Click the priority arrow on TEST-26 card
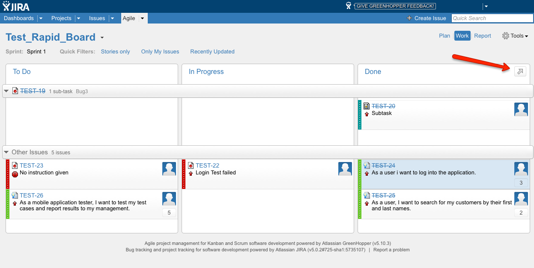 (x=15, y=203)
